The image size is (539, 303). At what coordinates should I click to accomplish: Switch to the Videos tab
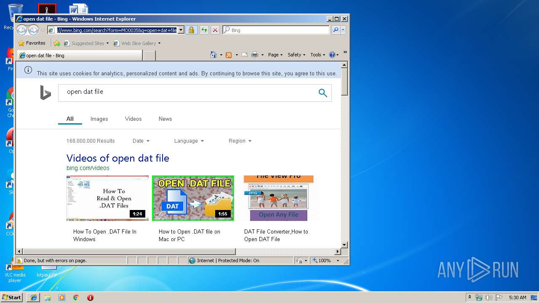[133, 119]
